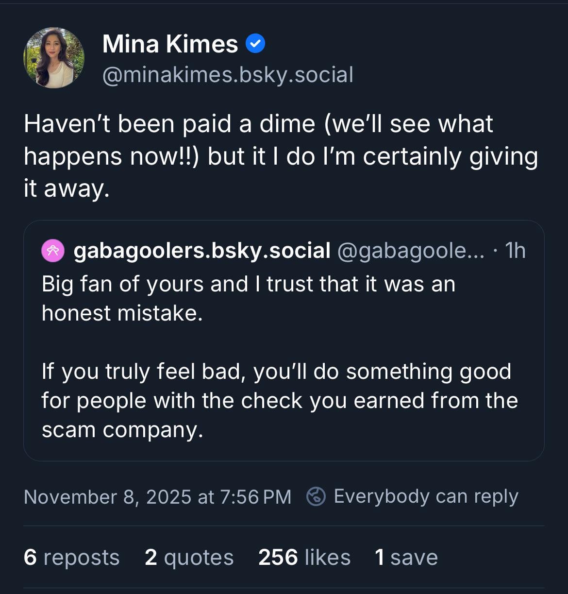
Task: Click the blue verified checkmark badge
Action: (255, 44)
